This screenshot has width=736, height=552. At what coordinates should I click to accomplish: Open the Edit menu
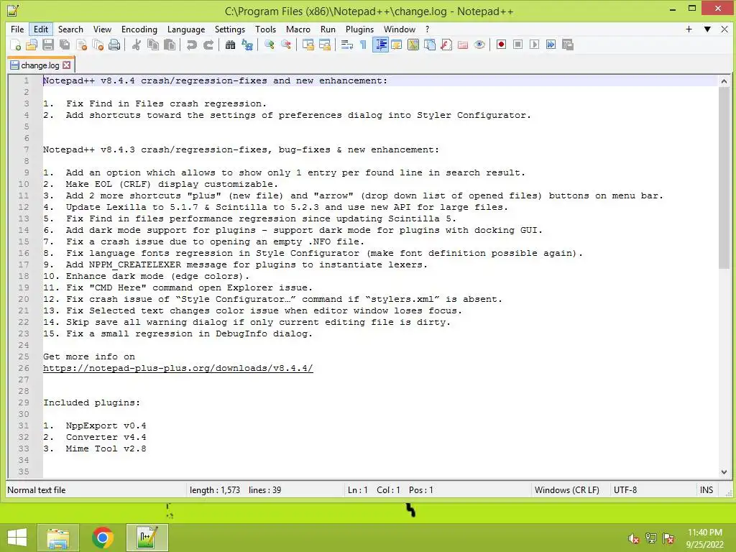(41, 29)
